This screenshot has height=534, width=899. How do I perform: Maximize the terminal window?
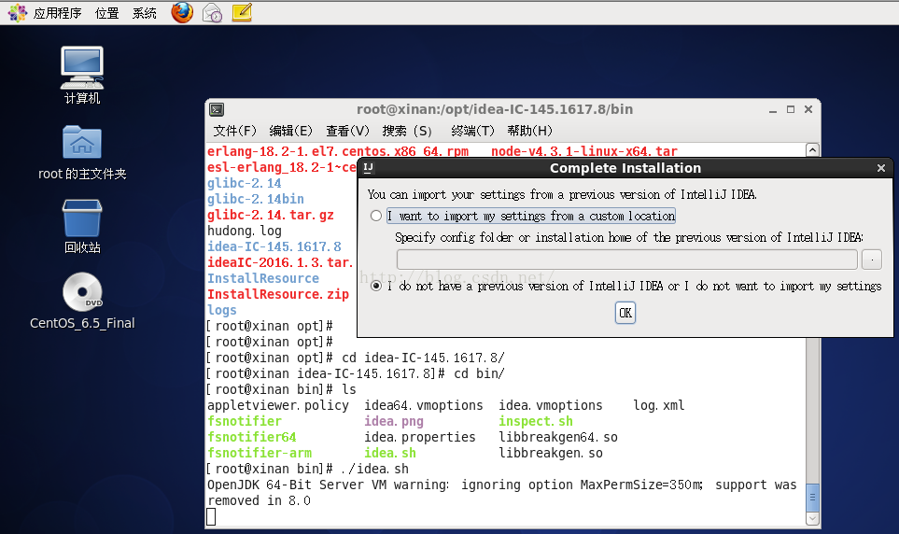tap(791, 109)
